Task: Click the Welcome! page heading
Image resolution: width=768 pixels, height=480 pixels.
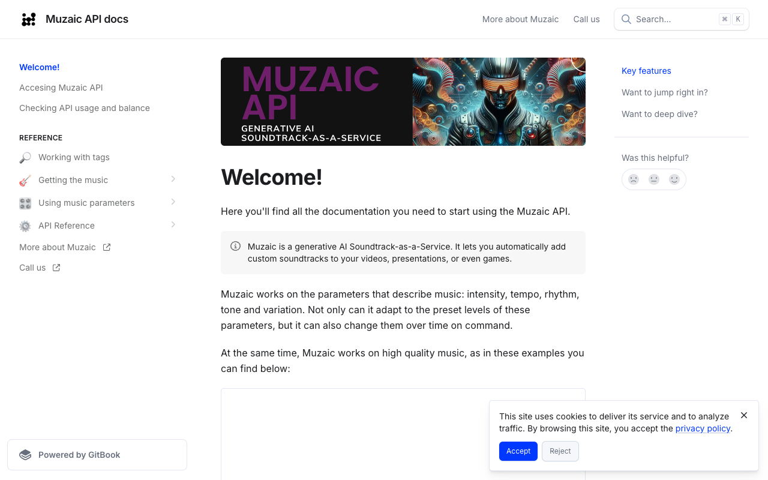Action: [272, 178]
